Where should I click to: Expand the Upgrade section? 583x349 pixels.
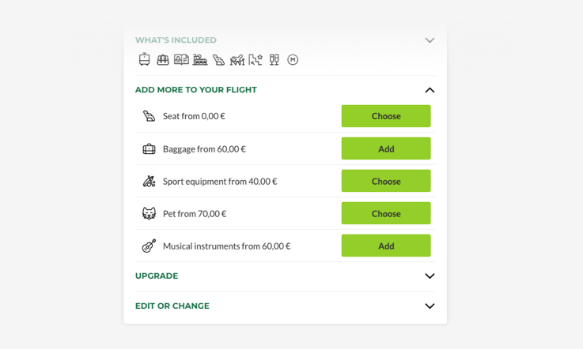430,276
